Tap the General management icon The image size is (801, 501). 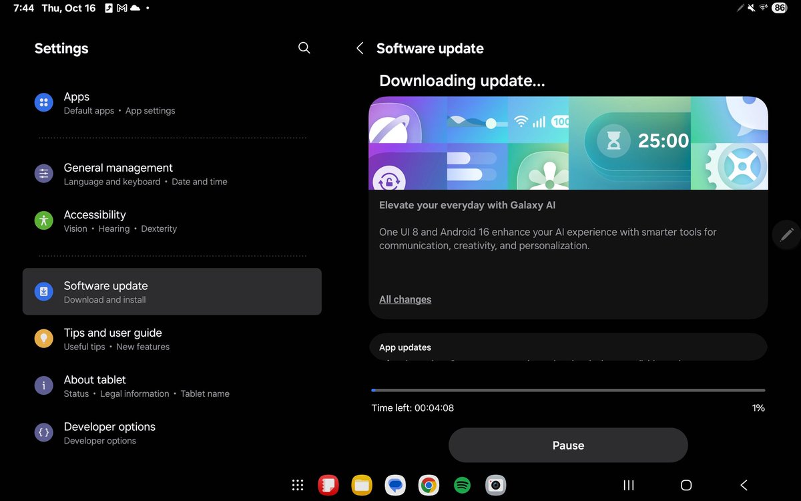coord(43,174)
